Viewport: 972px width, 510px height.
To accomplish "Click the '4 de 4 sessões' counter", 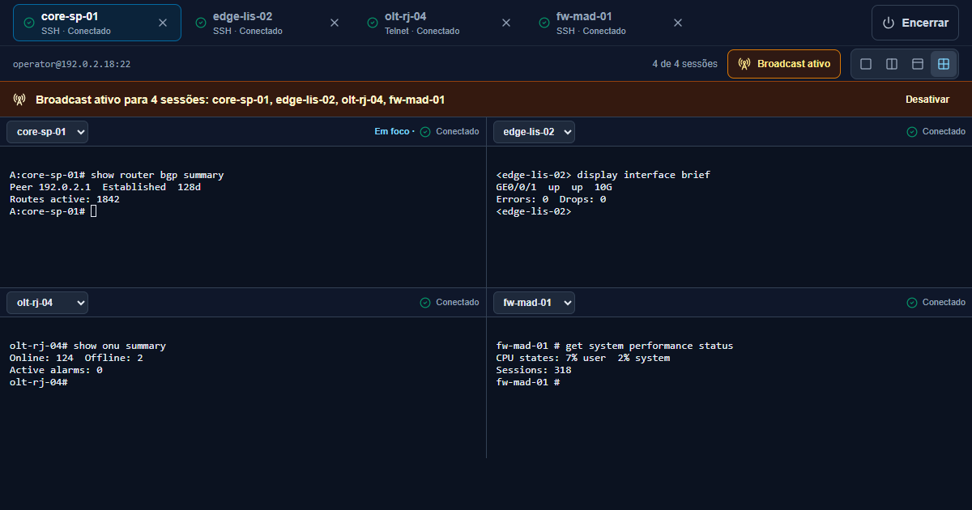I will tap(684, 64).
